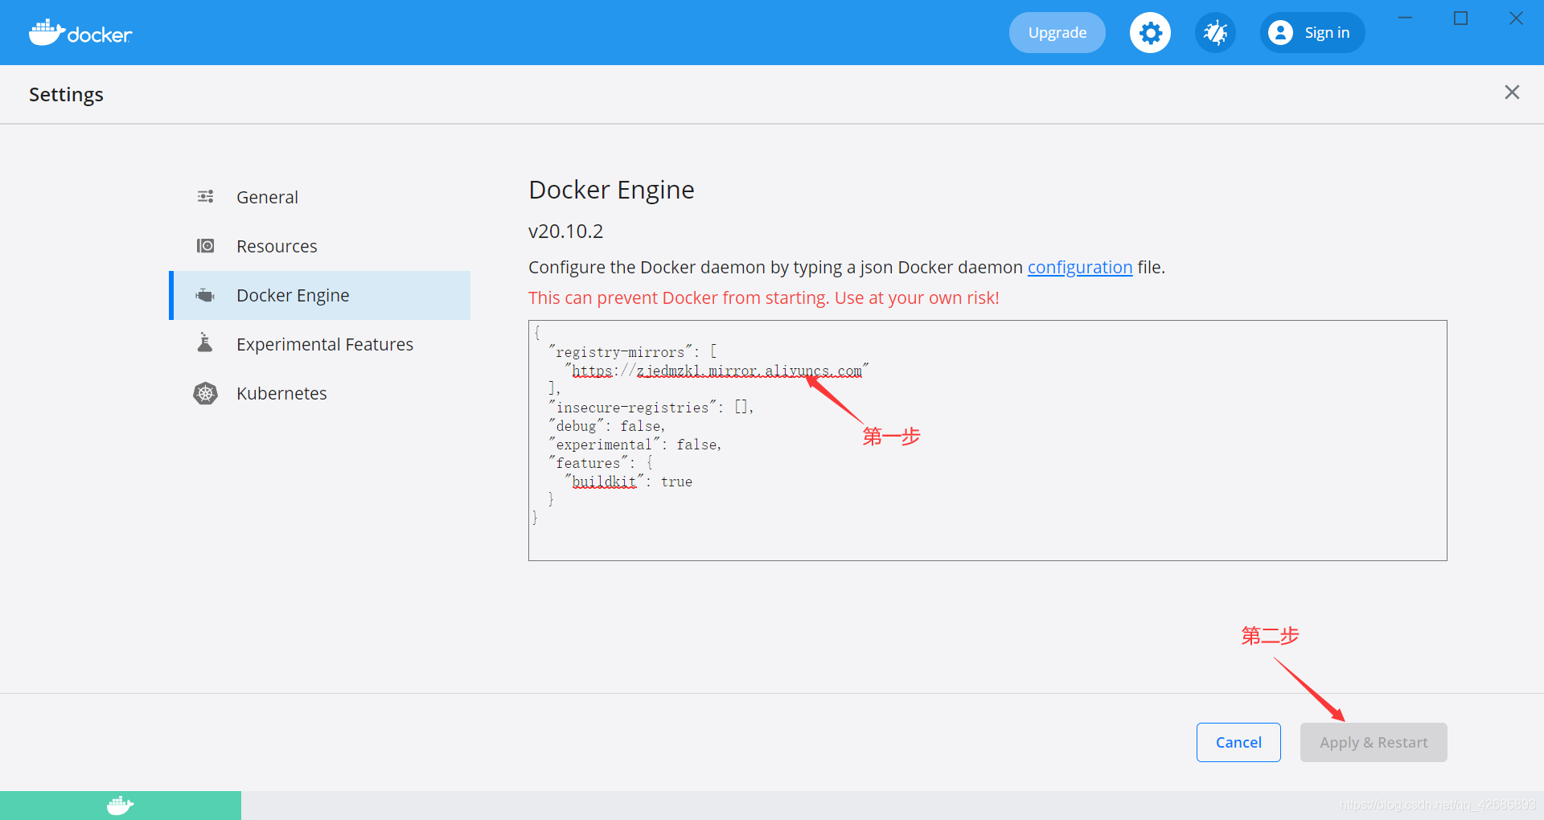Open the configuration file link
The width and height of the screenshot is (1544, 820).
click(1080, 267)
